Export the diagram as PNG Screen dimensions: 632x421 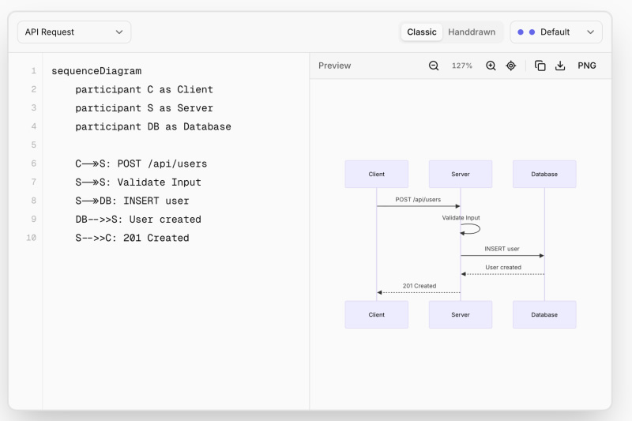(587, 66)
